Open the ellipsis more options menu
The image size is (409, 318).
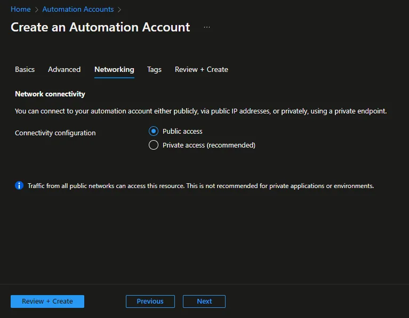(x=207, y=27)
